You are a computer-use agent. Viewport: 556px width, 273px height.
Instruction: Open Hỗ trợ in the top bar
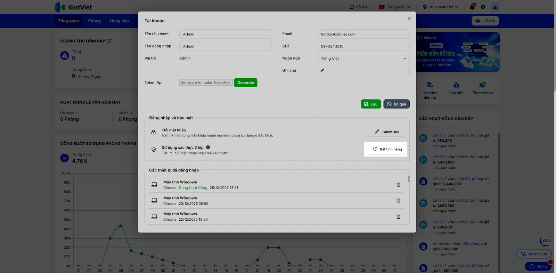click(x=358, y=7)
